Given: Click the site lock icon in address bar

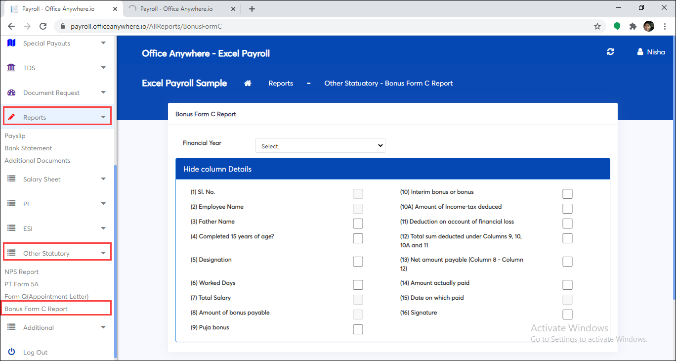Looking at the screenshot, I should pyautogui.click(x=63, y=26).
